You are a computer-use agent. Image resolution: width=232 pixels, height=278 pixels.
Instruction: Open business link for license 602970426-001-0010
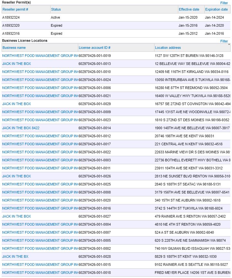tap(40, 72)
